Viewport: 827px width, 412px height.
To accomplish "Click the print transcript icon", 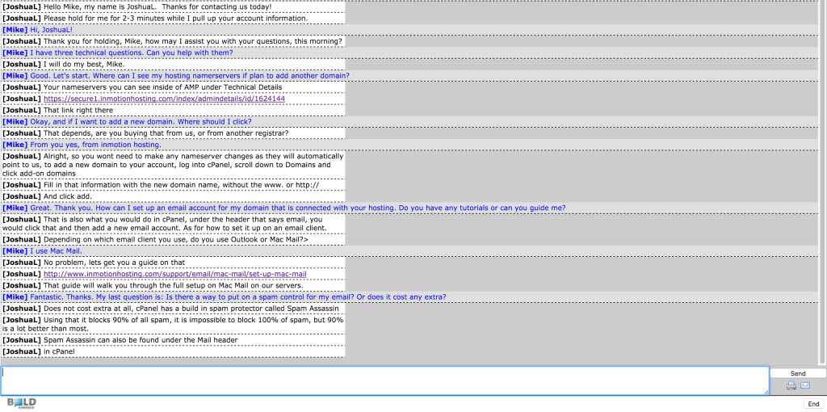I will point(791,386).
